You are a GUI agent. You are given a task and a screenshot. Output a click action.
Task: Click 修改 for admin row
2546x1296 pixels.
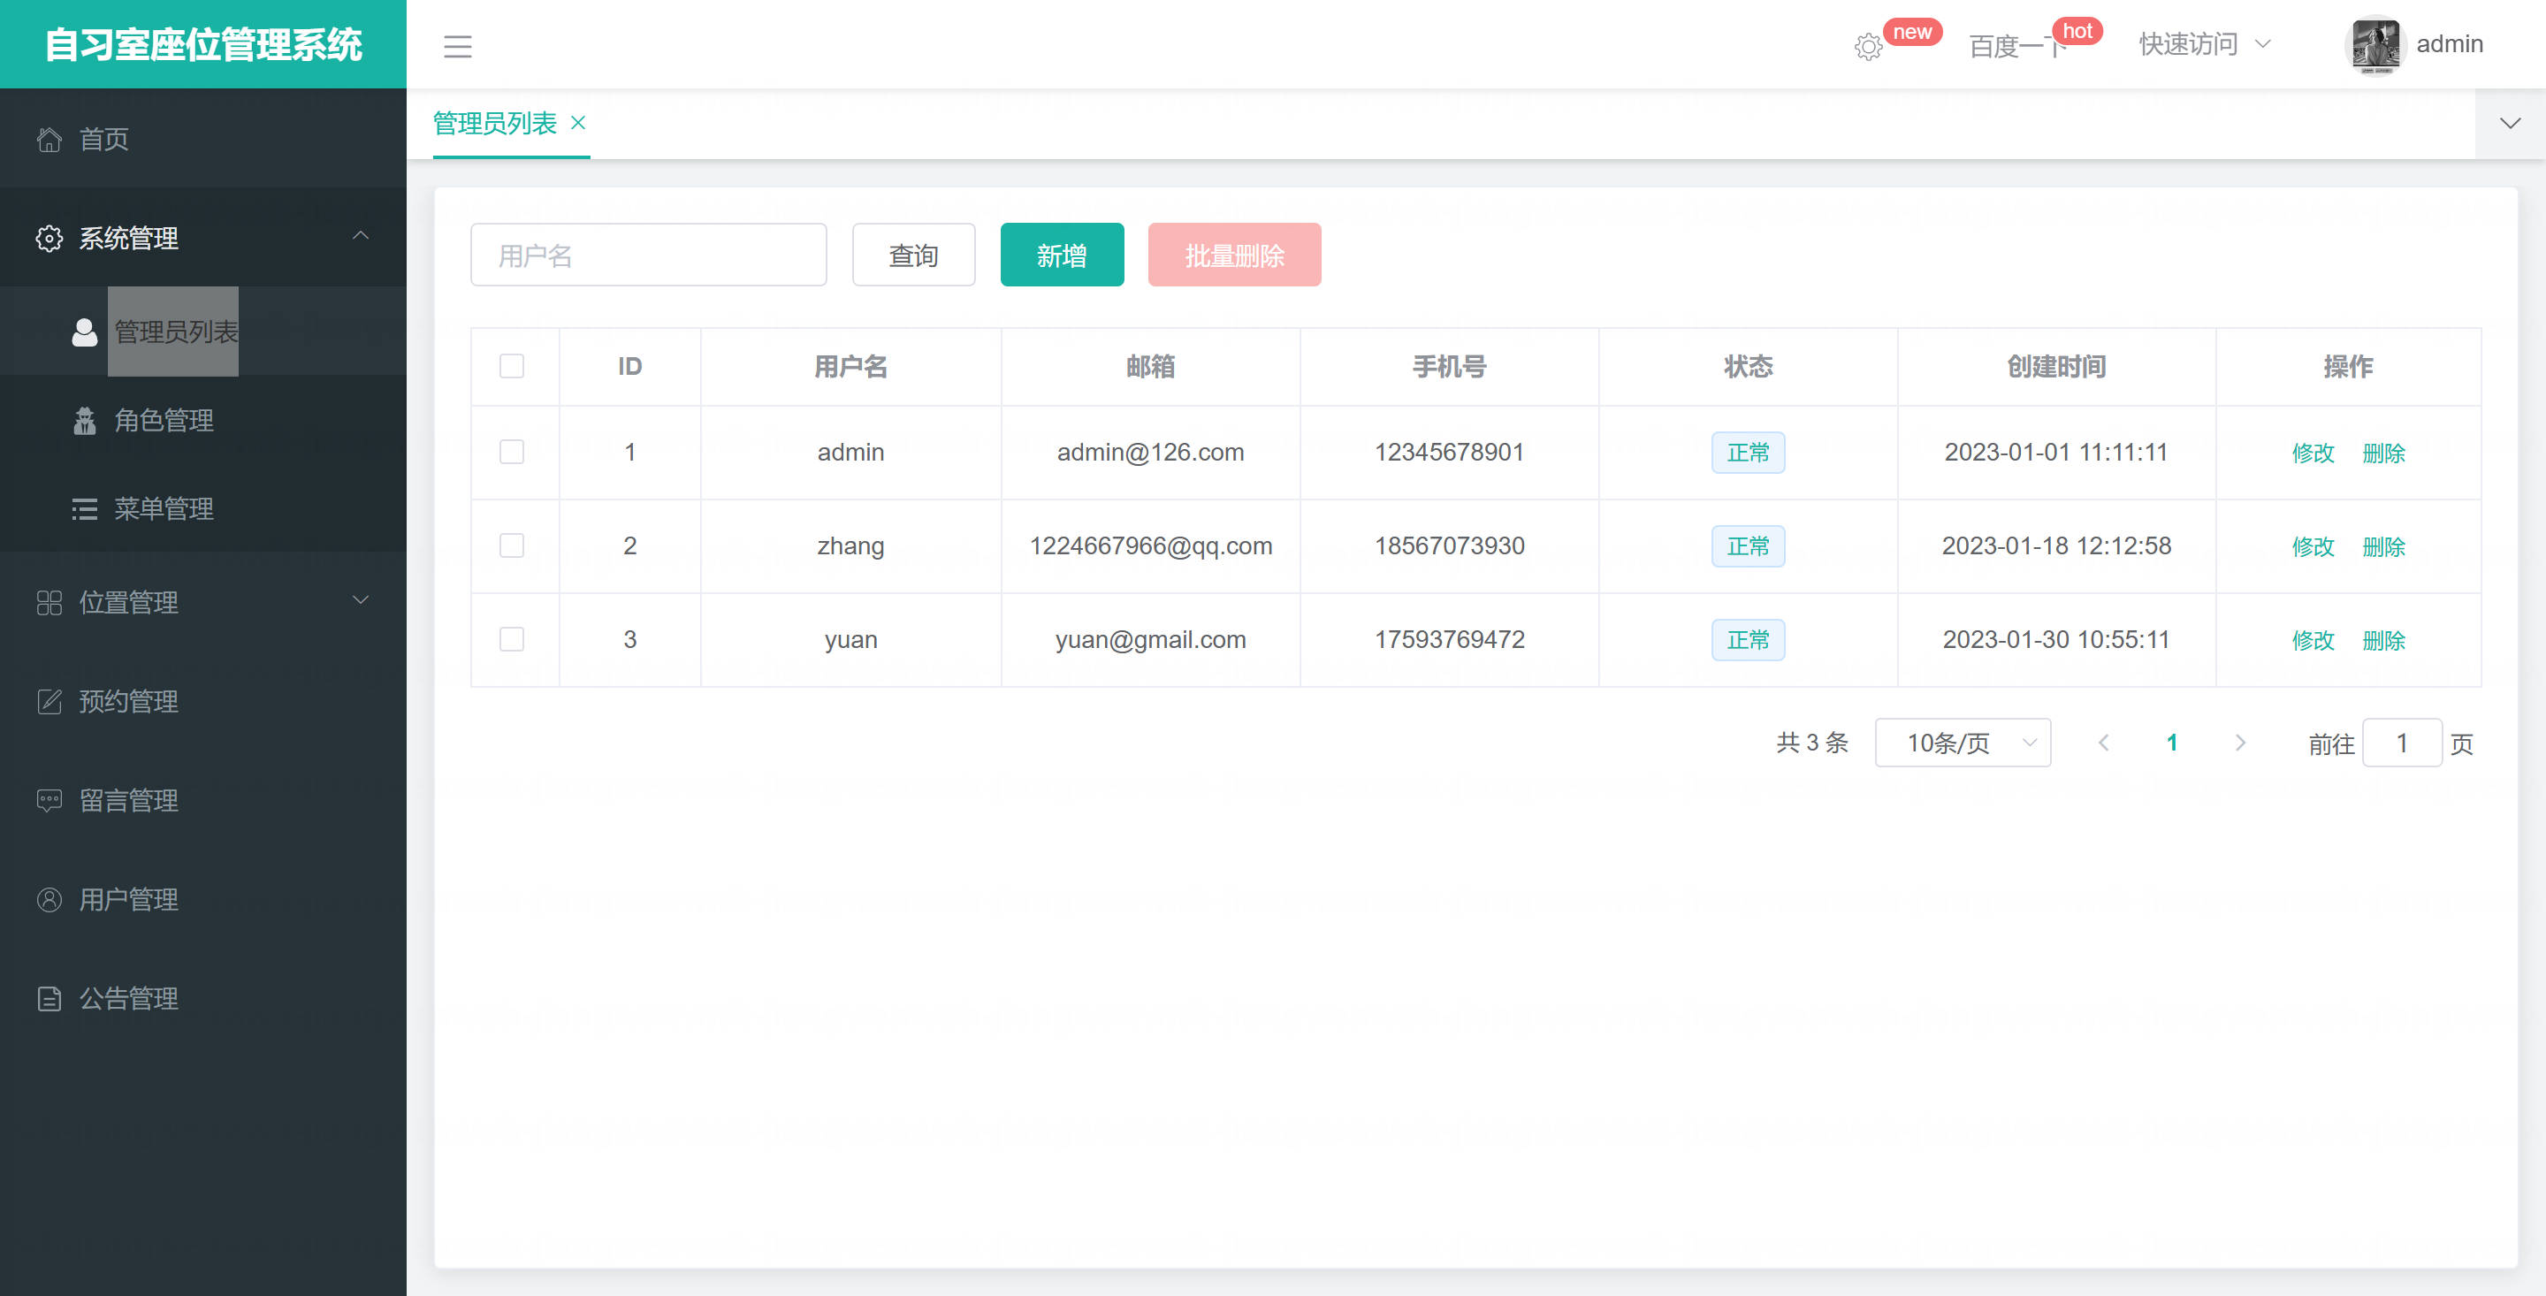pyautogui.click(x=2313, y=453)
